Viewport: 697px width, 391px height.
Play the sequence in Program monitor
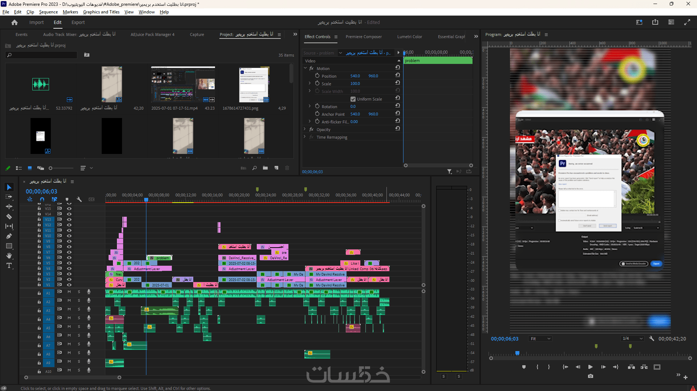click(x=590, y=367)
